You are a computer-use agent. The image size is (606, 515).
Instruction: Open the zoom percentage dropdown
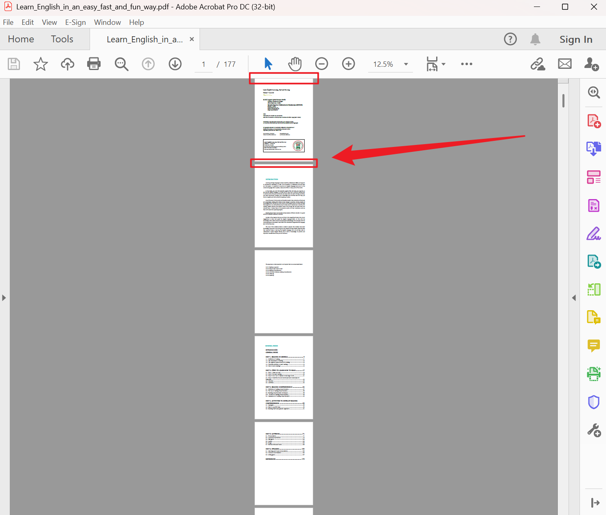(406, 64)
